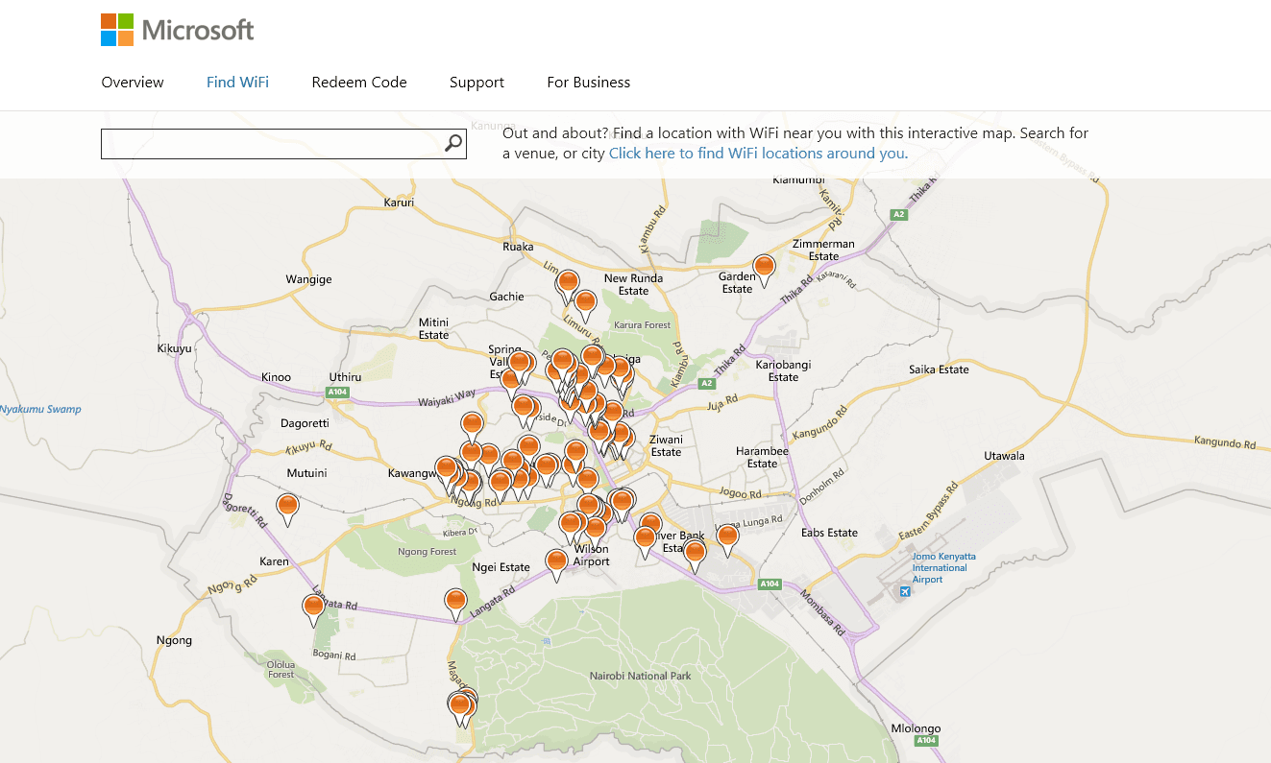Go to Redeem Code page
The width and height of the screenshot is (1271, 763).
[359, 83]
